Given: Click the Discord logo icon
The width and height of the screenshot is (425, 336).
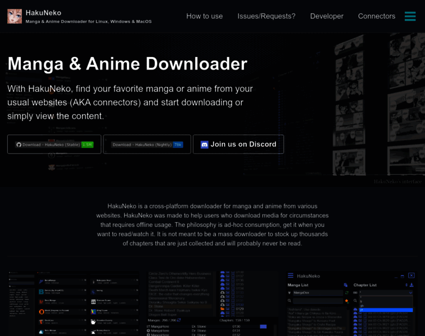Looking at the screenshot, I should [x=205, y=144].
